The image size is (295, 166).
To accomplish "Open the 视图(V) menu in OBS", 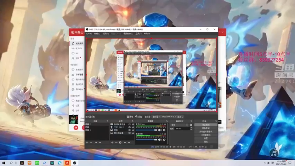I will click(105, 34).
